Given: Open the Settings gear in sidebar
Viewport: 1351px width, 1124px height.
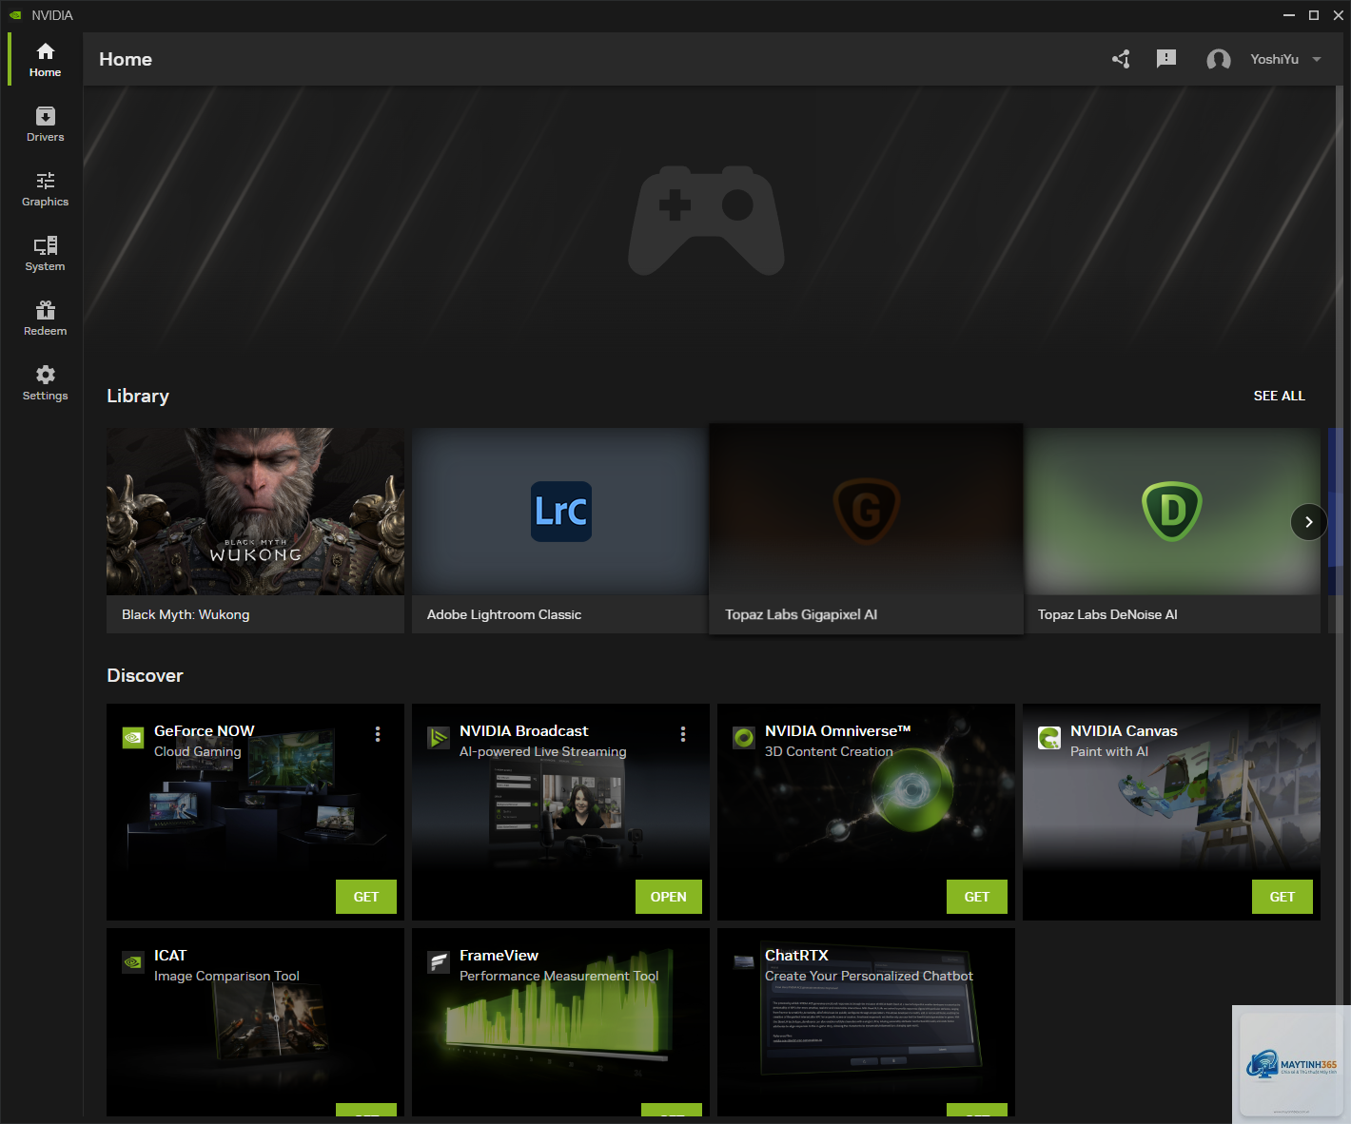Looking at the screenshot, I should pos(45,382).
